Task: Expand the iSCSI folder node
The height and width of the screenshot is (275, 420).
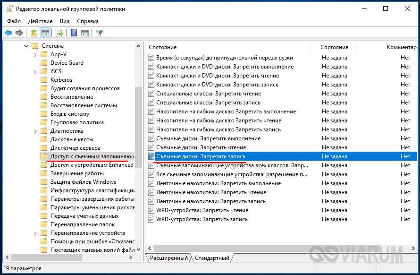Action: coord(35,71)
